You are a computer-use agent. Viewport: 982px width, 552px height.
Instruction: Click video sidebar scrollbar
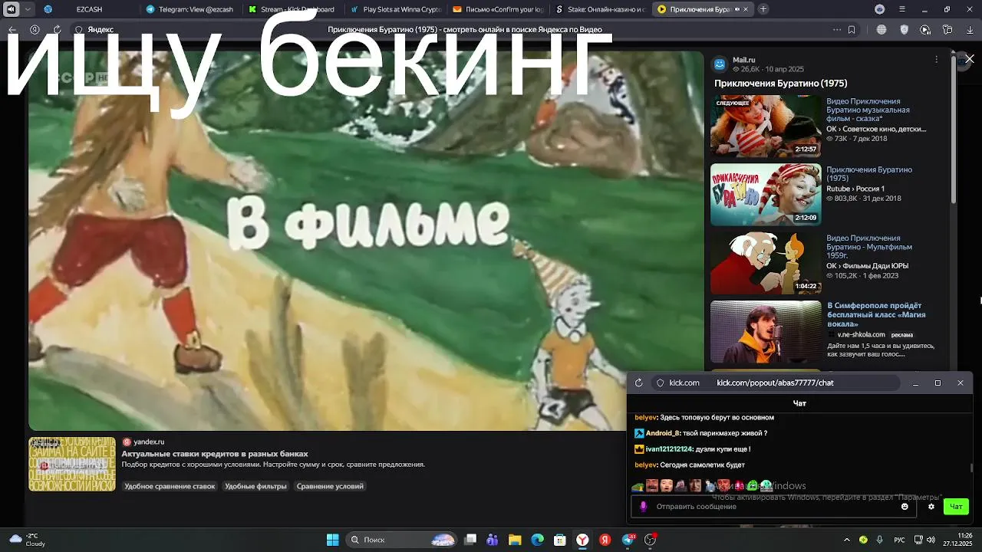[954, 130]
